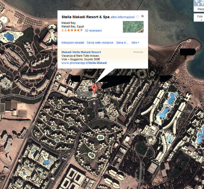
Task: Click the Annuncio ad label
Action: coord(138,52)
